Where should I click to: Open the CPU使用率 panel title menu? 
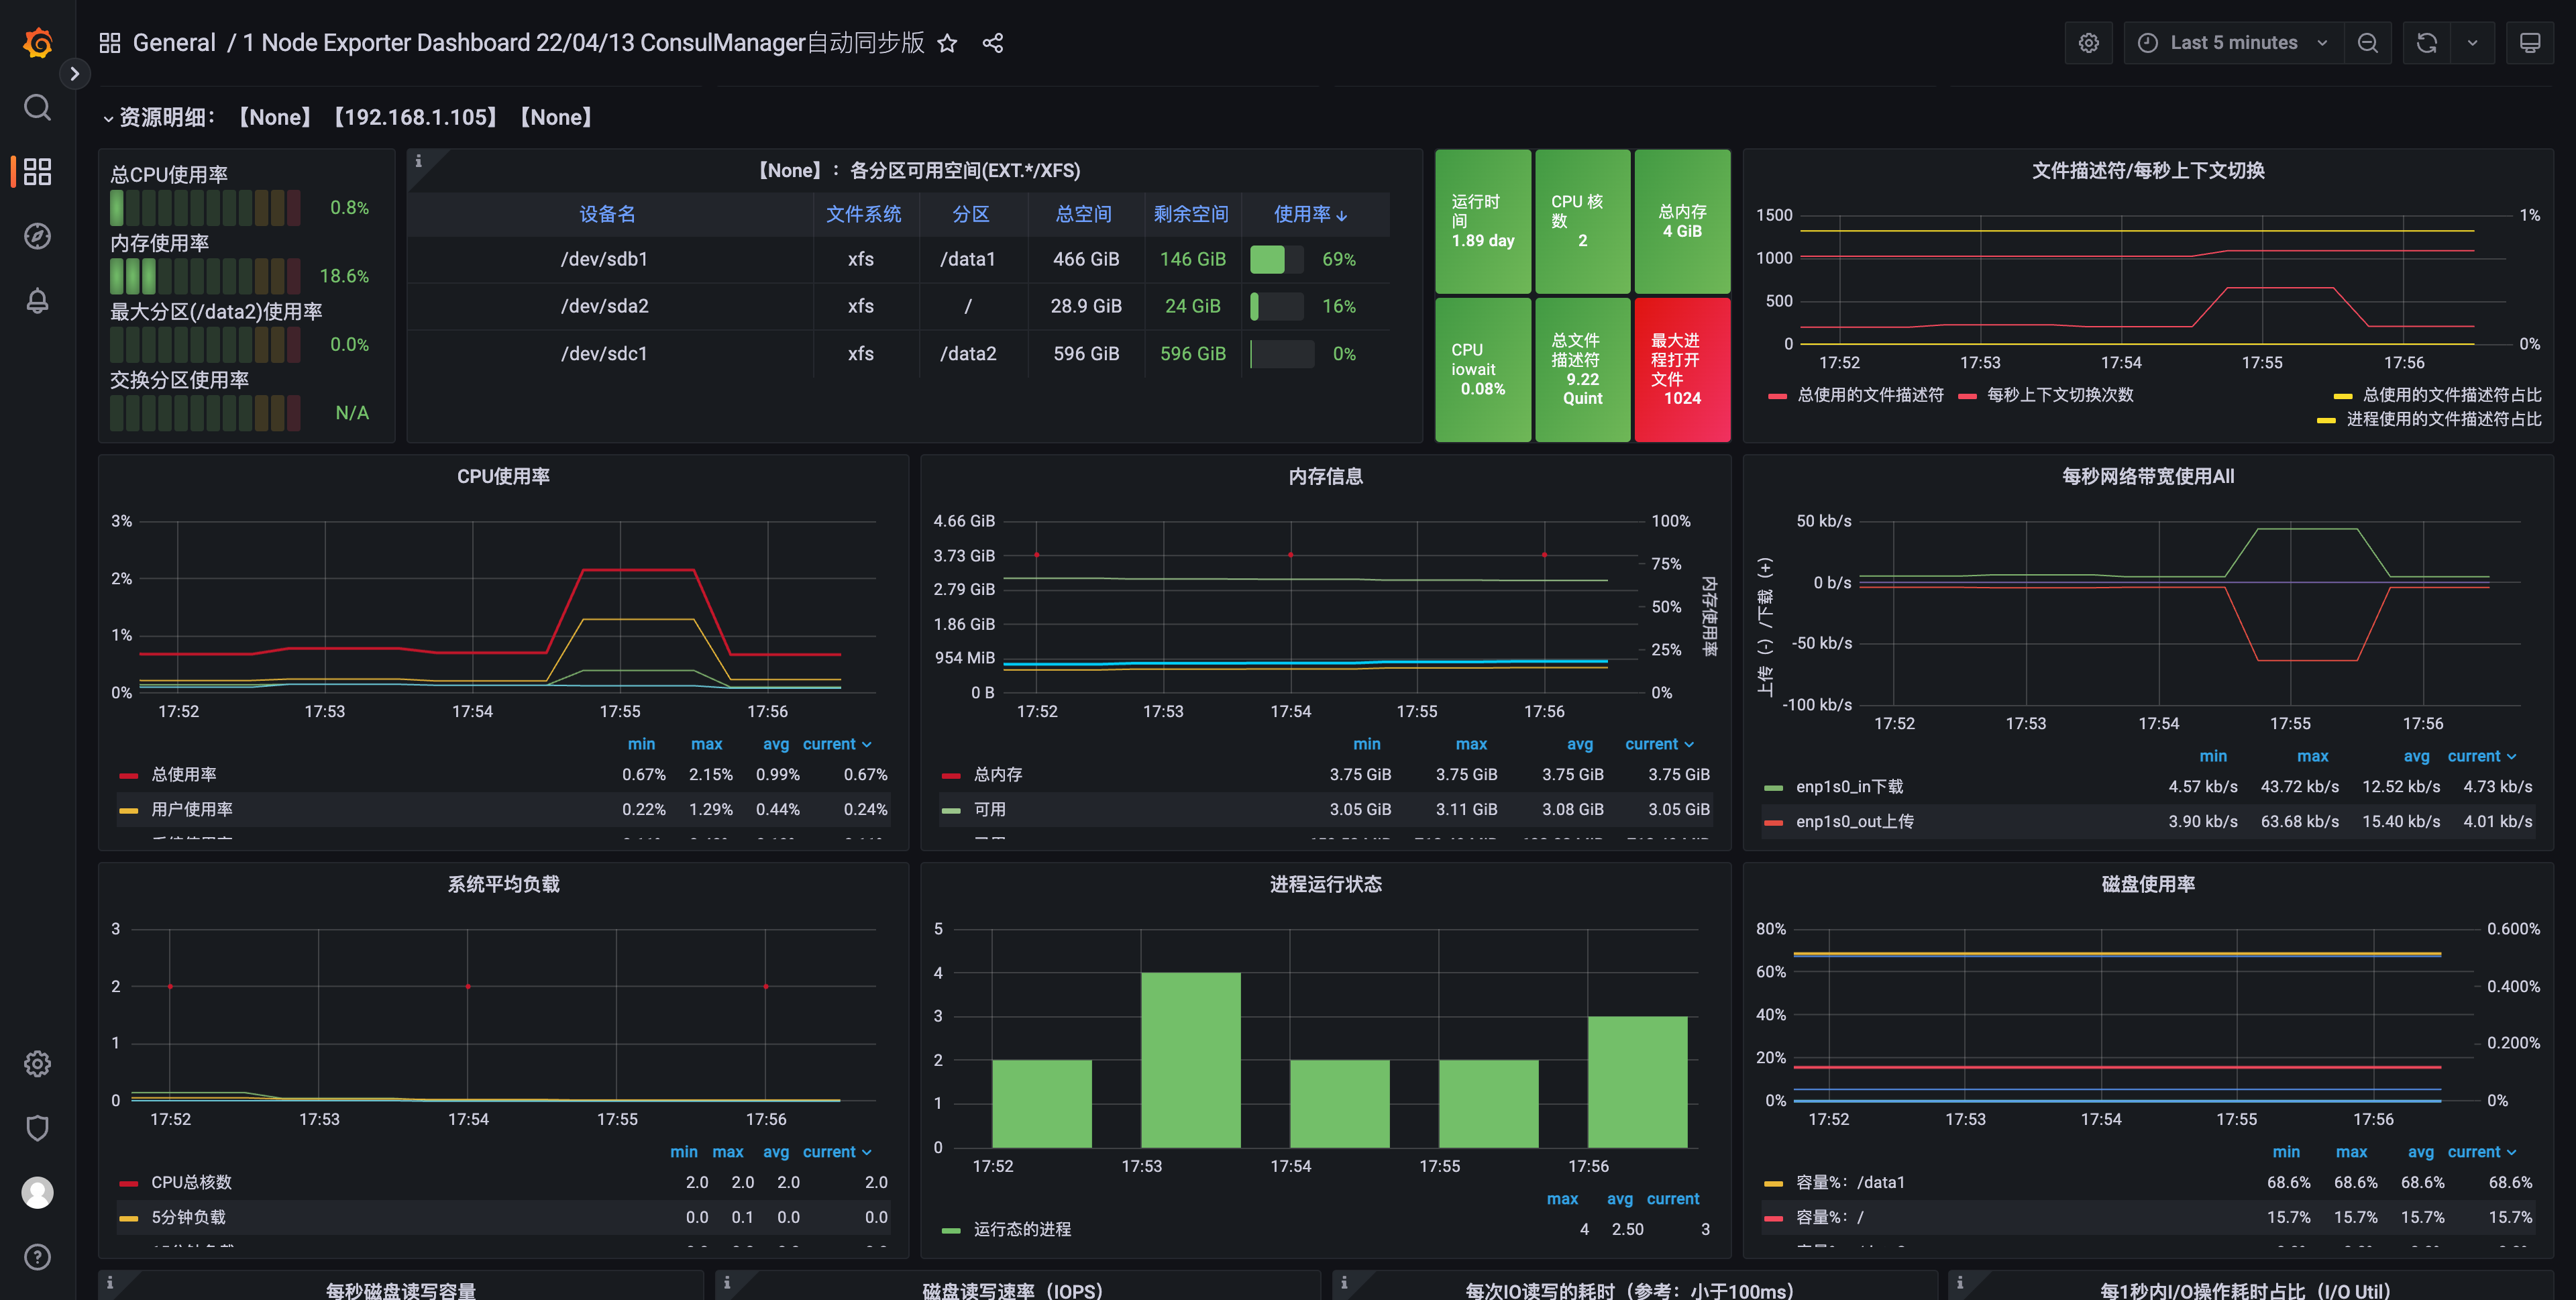pos(503,477)
